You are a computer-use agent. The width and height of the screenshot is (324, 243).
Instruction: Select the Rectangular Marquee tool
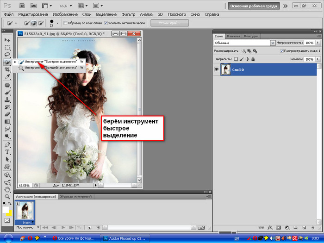tap(7, 47)
